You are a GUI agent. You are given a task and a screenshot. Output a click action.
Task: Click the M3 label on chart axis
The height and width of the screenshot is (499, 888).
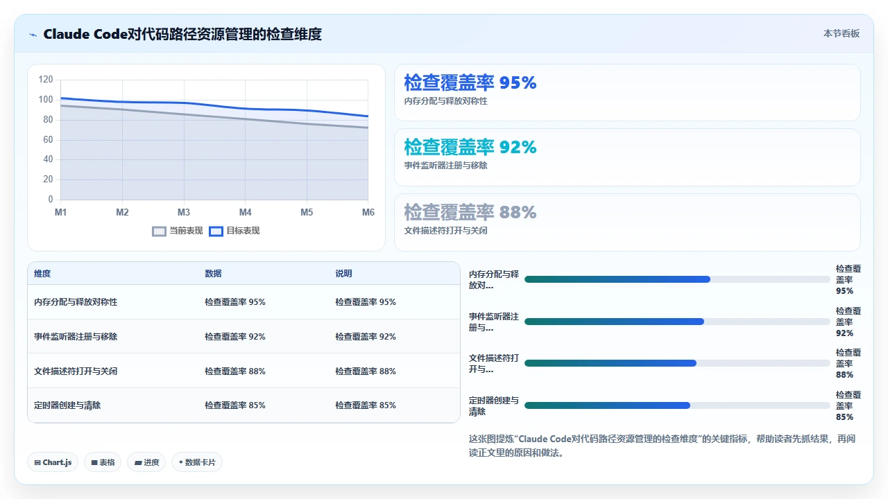coord(184,213)
